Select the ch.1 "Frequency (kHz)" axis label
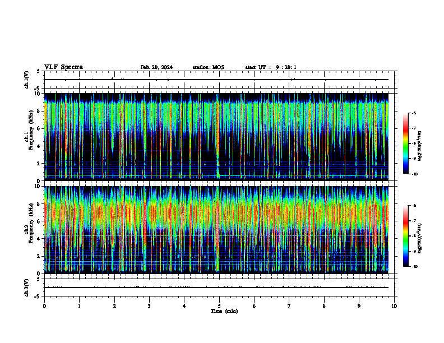Viewport: 444px width, 343px height. pos(30,129)
